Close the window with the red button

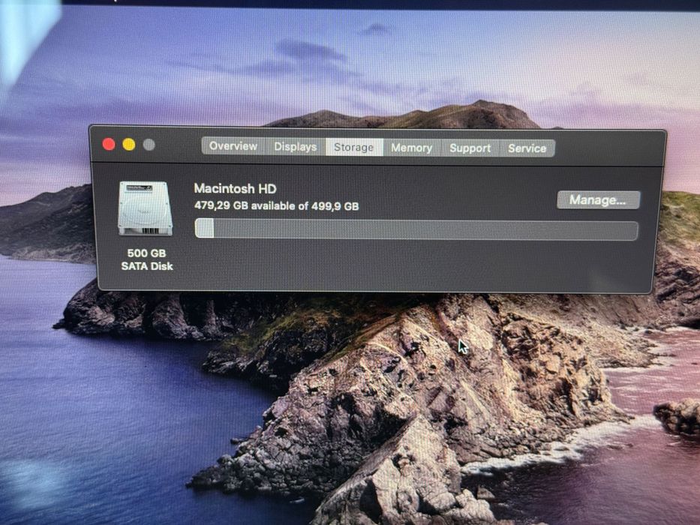click(x=109, y=144)
